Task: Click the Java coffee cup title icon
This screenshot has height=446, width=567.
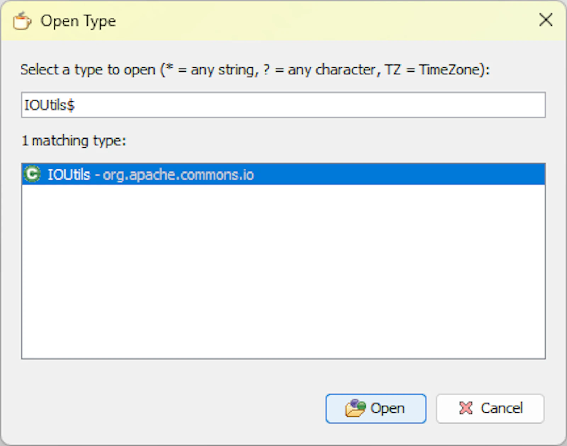Action: pyautogui.click(x=22, y=21)
